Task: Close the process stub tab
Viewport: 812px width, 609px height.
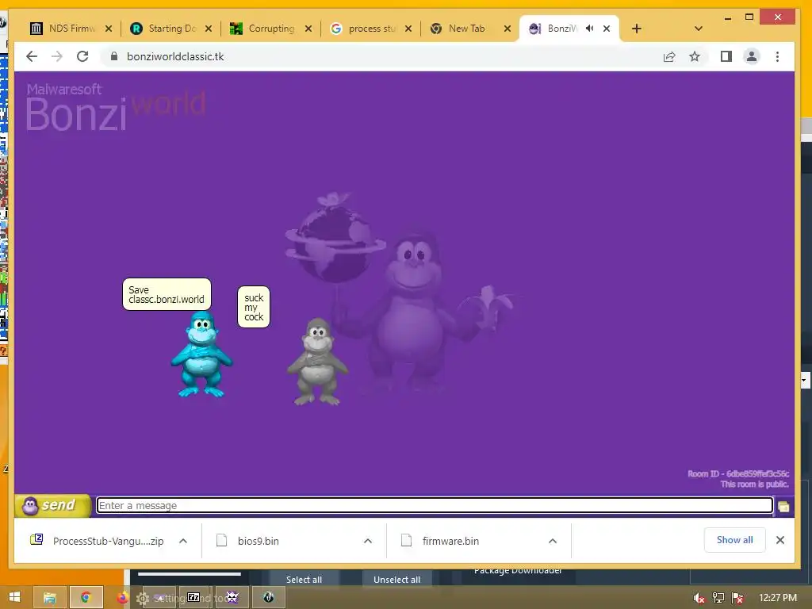Action: pos(408,29)
